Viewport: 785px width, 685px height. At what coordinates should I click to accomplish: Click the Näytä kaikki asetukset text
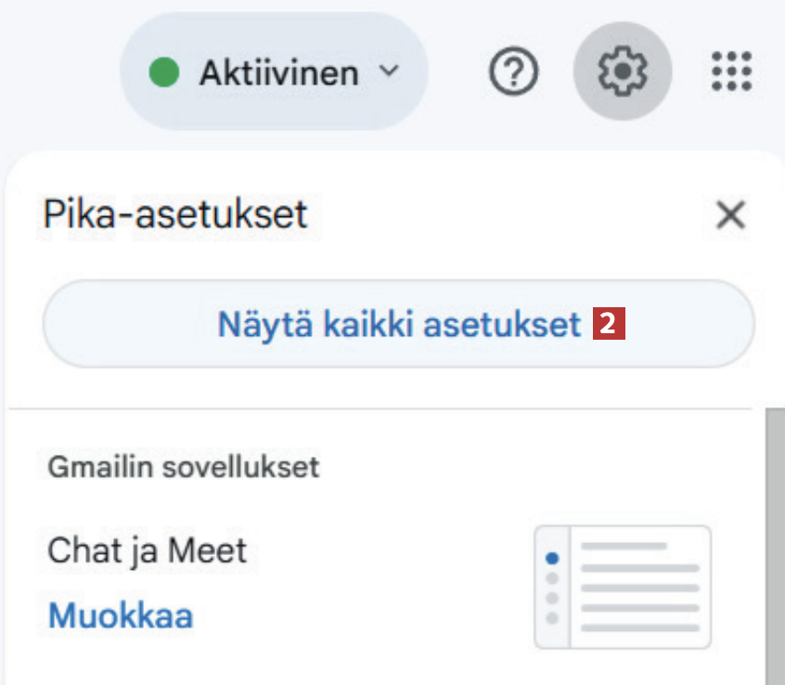399,325
